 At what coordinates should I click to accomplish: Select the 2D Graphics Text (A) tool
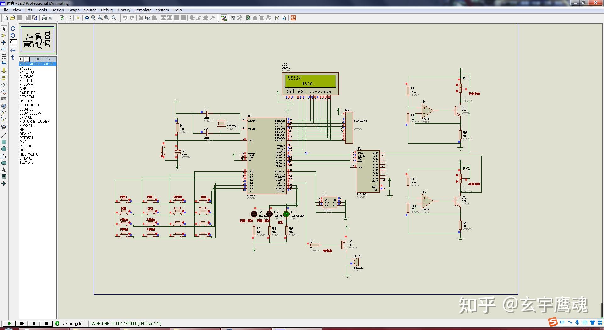click(x=4, y=170)
